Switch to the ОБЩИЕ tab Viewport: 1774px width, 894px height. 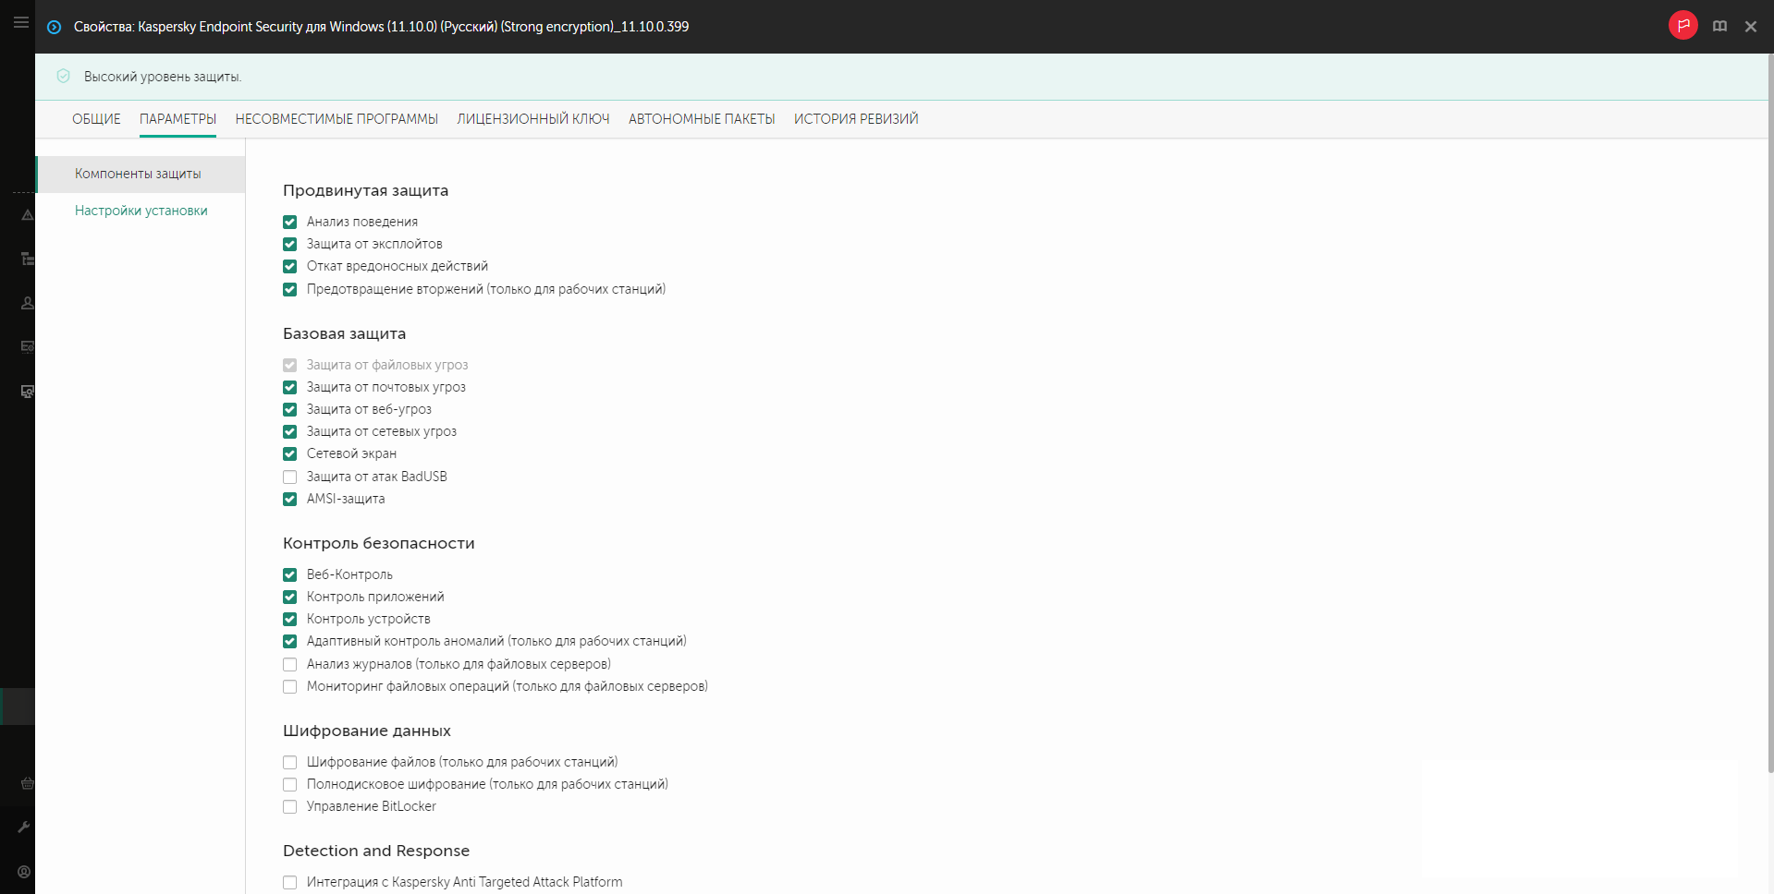[95, 119]
